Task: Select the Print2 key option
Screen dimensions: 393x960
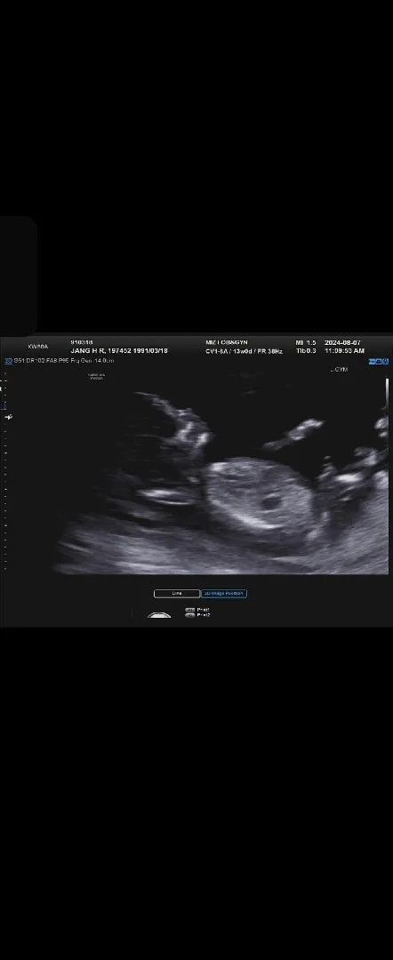Action: [197, 615]
